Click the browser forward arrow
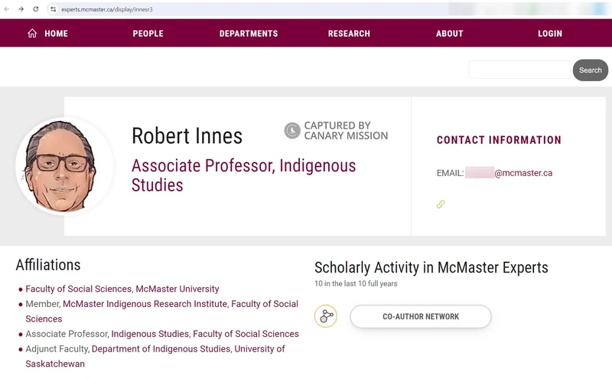612x379 pixels. pos(21,9)
